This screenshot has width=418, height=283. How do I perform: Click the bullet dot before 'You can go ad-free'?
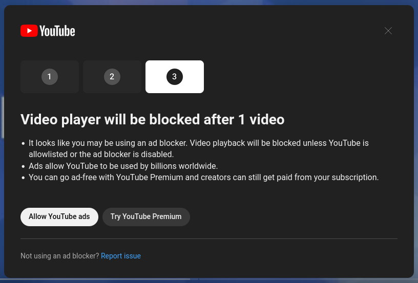coord(23,178)
